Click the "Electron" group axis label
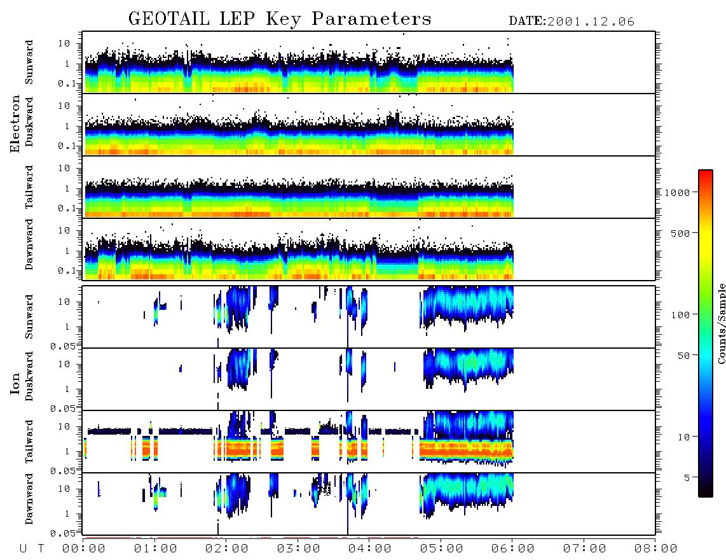 pos(15,123)
